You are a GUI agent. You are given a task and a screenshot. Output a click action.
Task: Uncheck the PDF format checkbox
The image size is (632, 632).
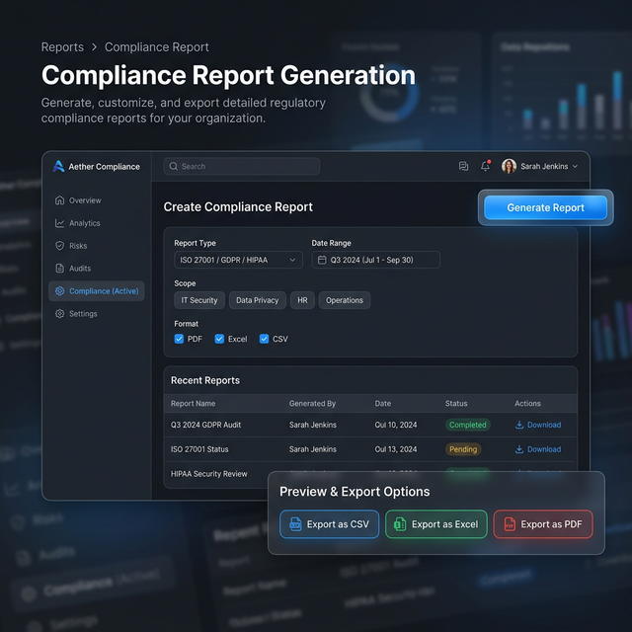click(179, 339)
